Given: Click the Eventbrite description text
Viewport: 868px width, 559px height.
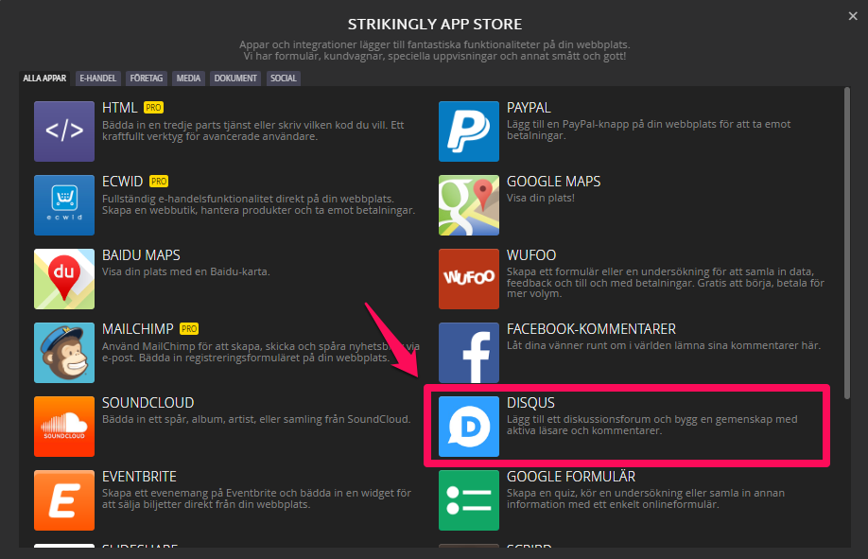Looking at the screenshot, I should click(256, 498).
